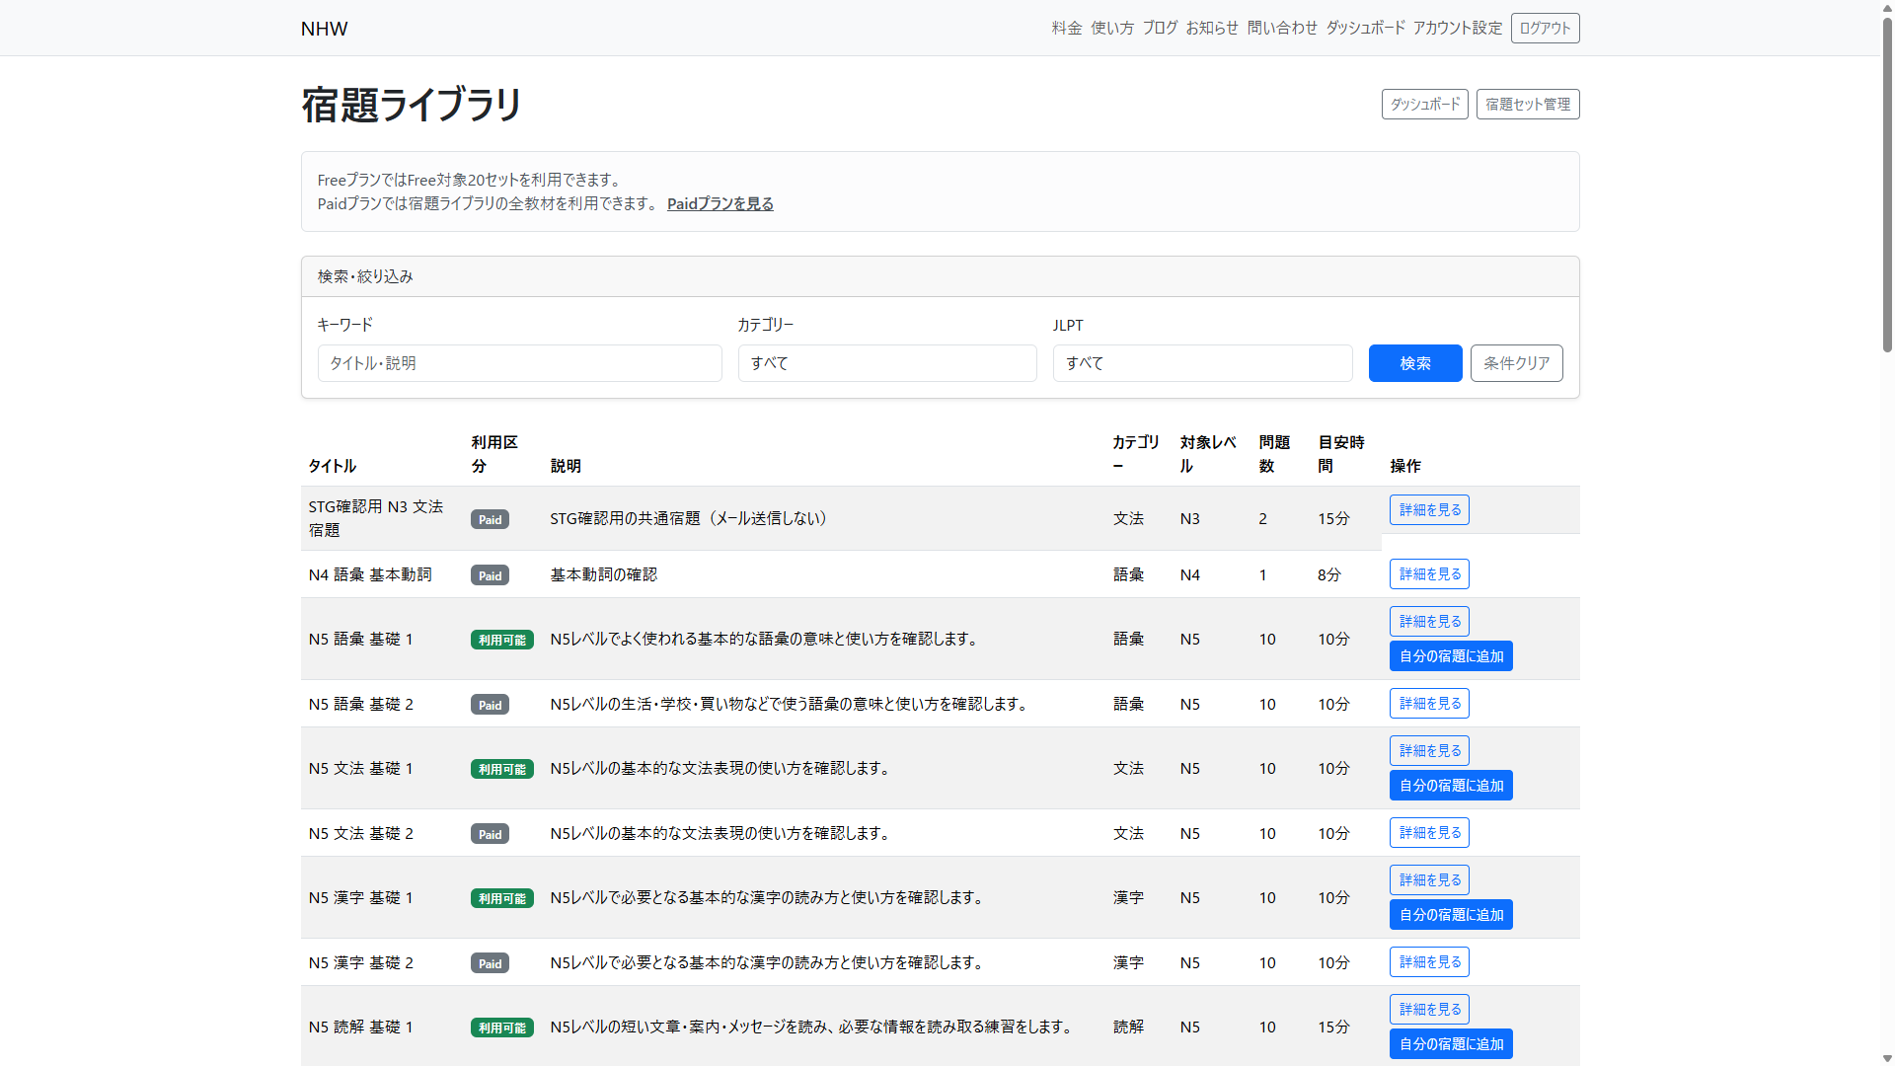
Task: Open ダッシュボード from the top navbar
Action: (x=1365, y=28)
